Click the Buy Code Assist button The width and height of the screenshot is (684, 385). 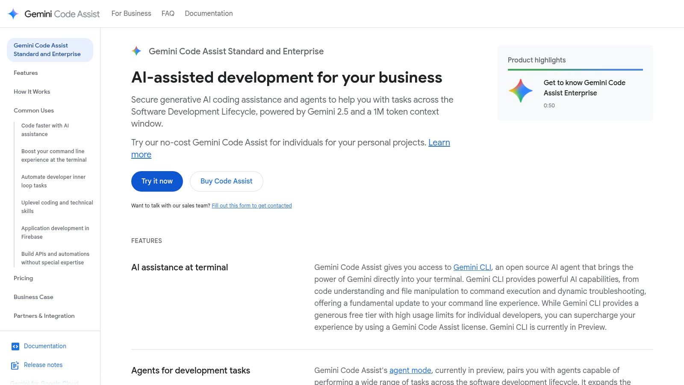click(227, 181)
